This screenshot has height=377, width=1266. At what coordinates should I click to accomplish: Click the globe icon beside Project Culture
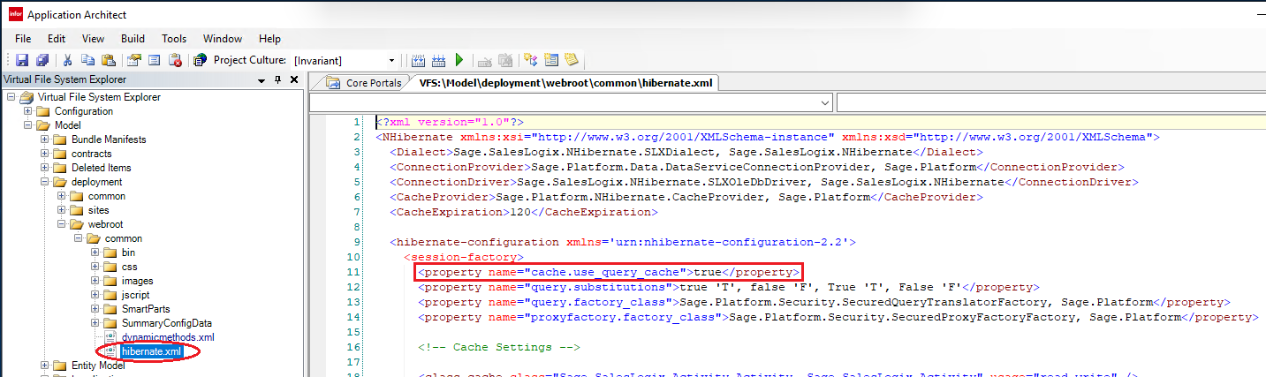click(201, 60)
